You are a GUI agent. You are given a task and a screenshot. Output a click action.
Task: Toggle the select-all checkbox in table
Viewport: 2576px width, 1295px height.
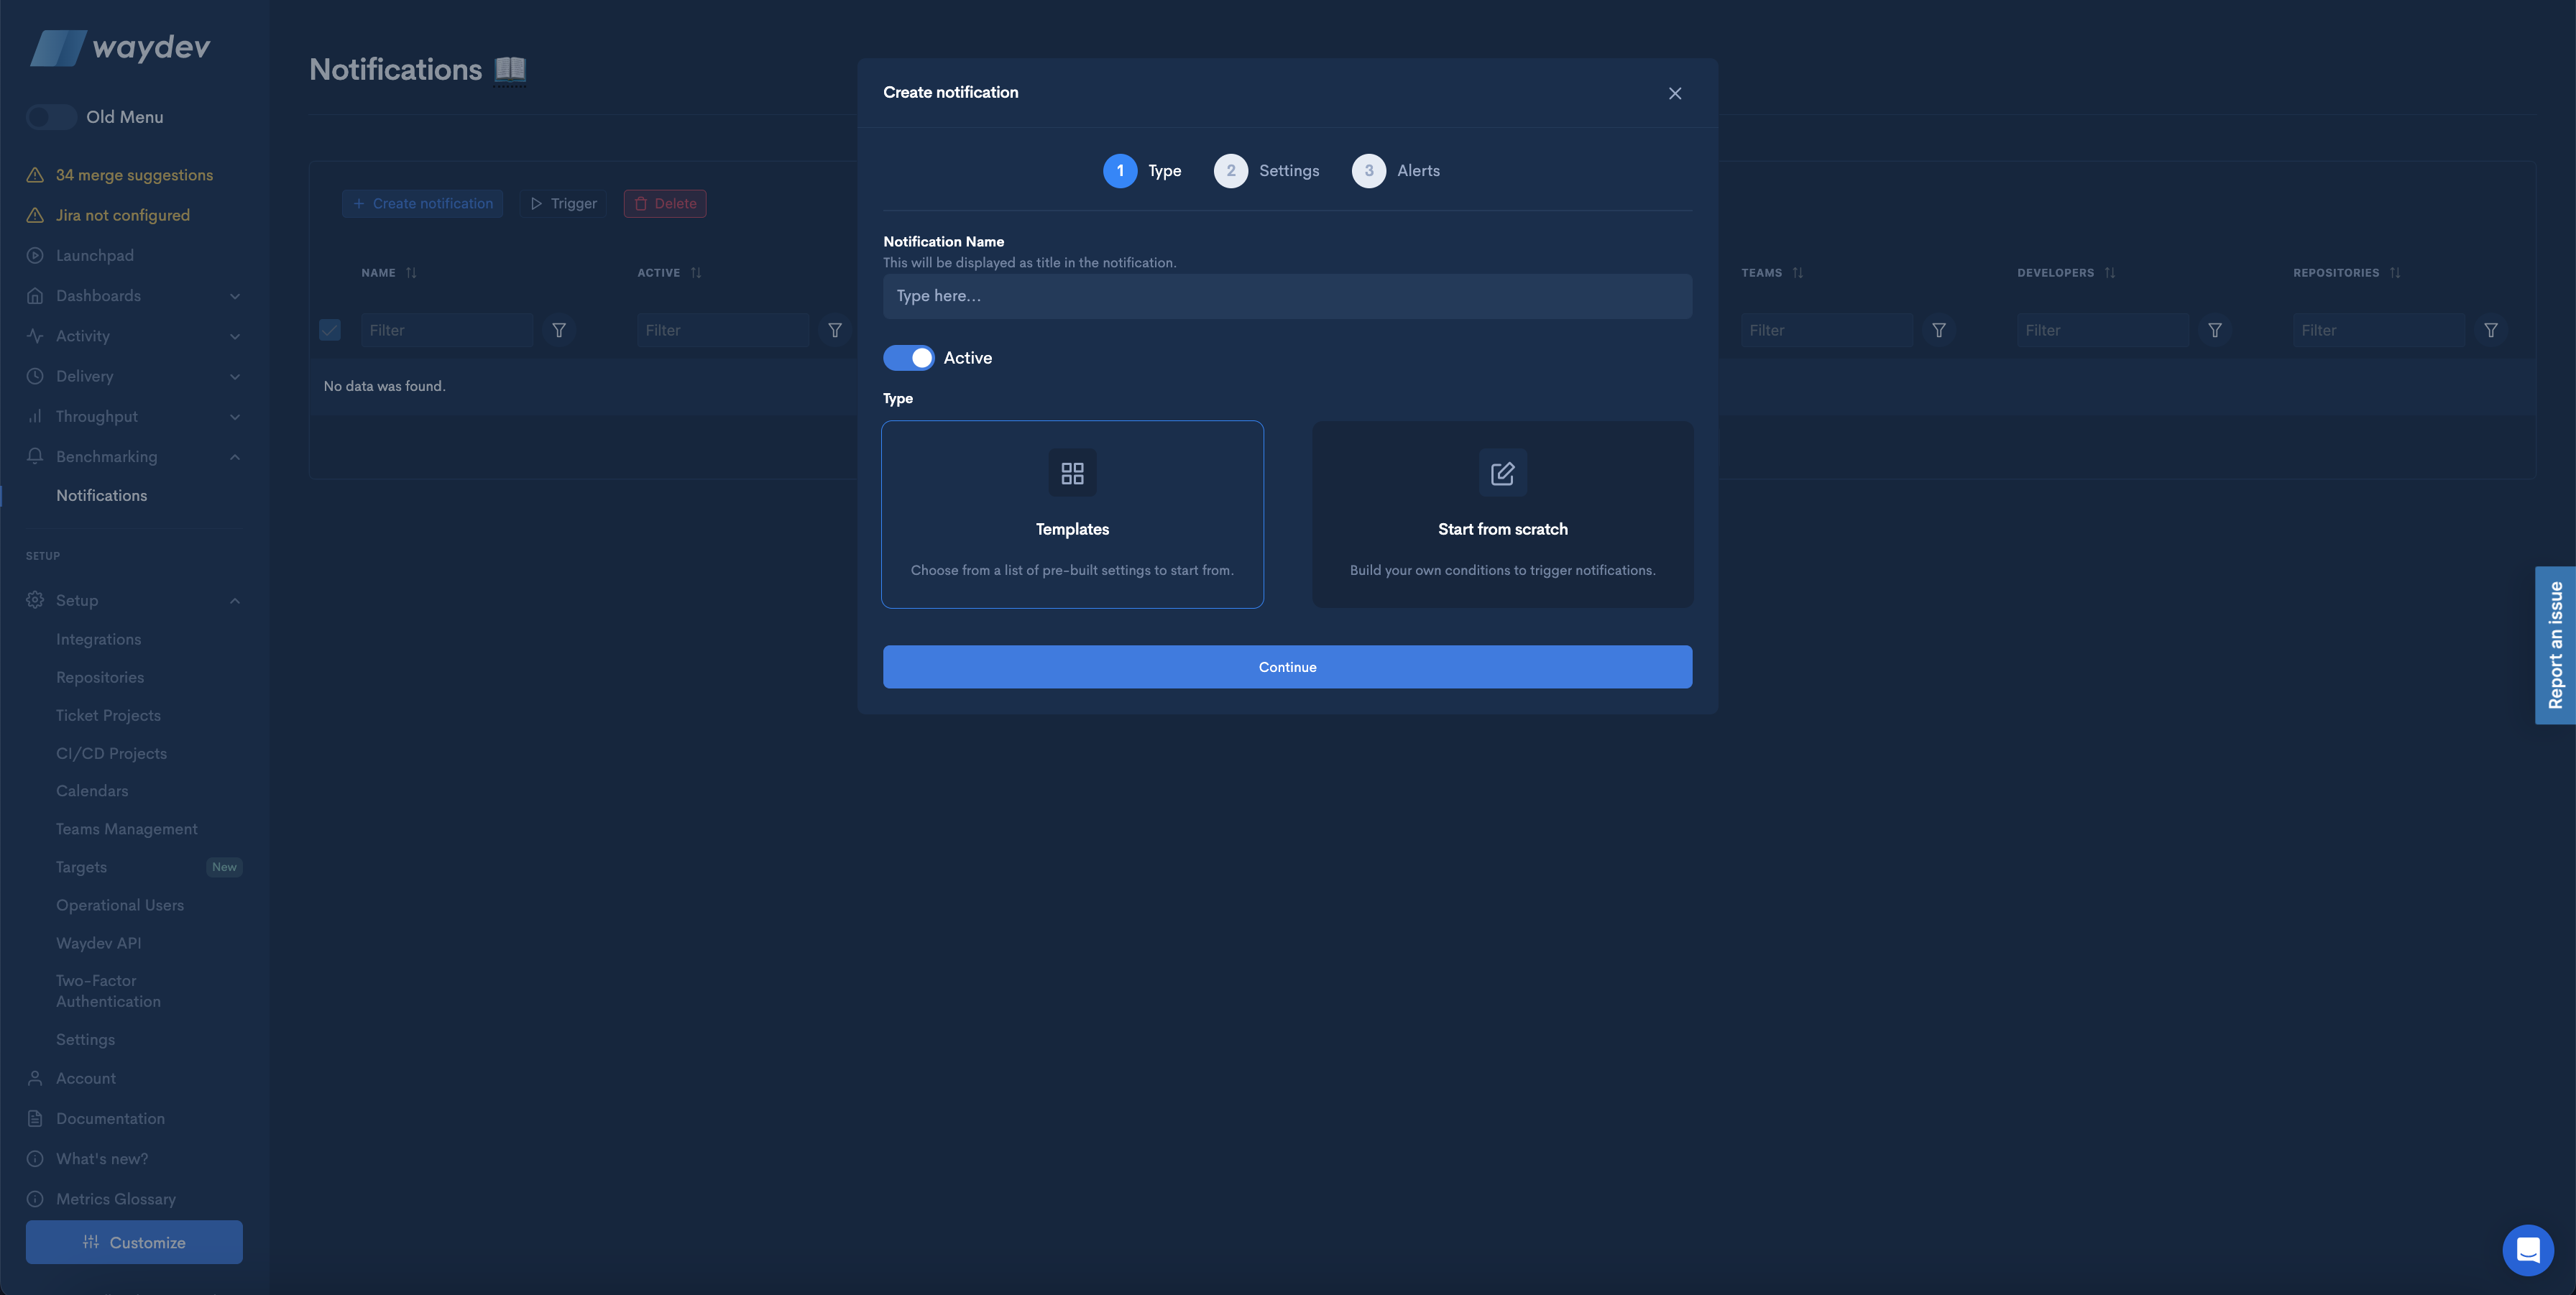click(330, 330)
